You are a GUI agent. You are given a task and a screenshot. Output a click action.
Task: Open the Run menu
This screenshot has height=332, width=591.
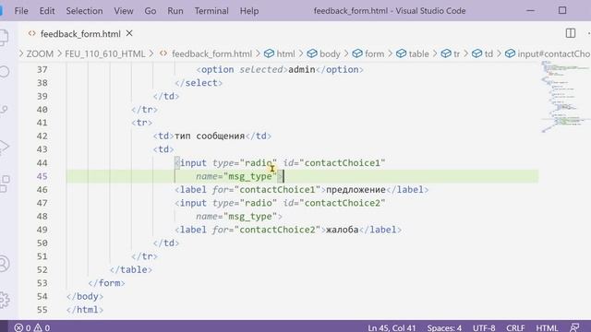tap(175, 11)
